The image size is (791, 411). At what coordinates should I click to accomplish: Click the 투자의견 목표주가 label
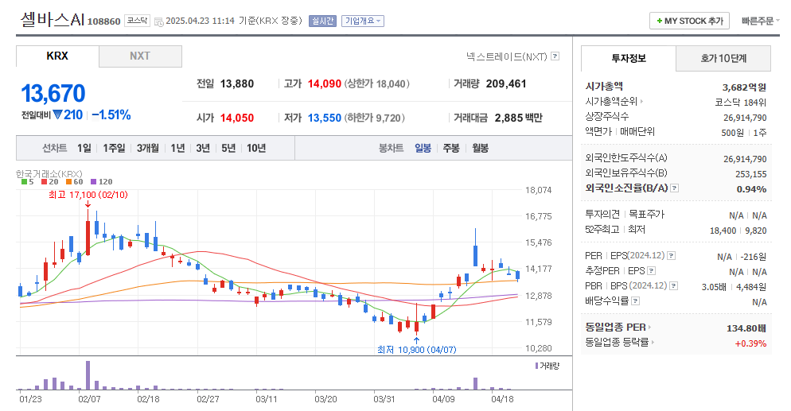tap(625, 215)
